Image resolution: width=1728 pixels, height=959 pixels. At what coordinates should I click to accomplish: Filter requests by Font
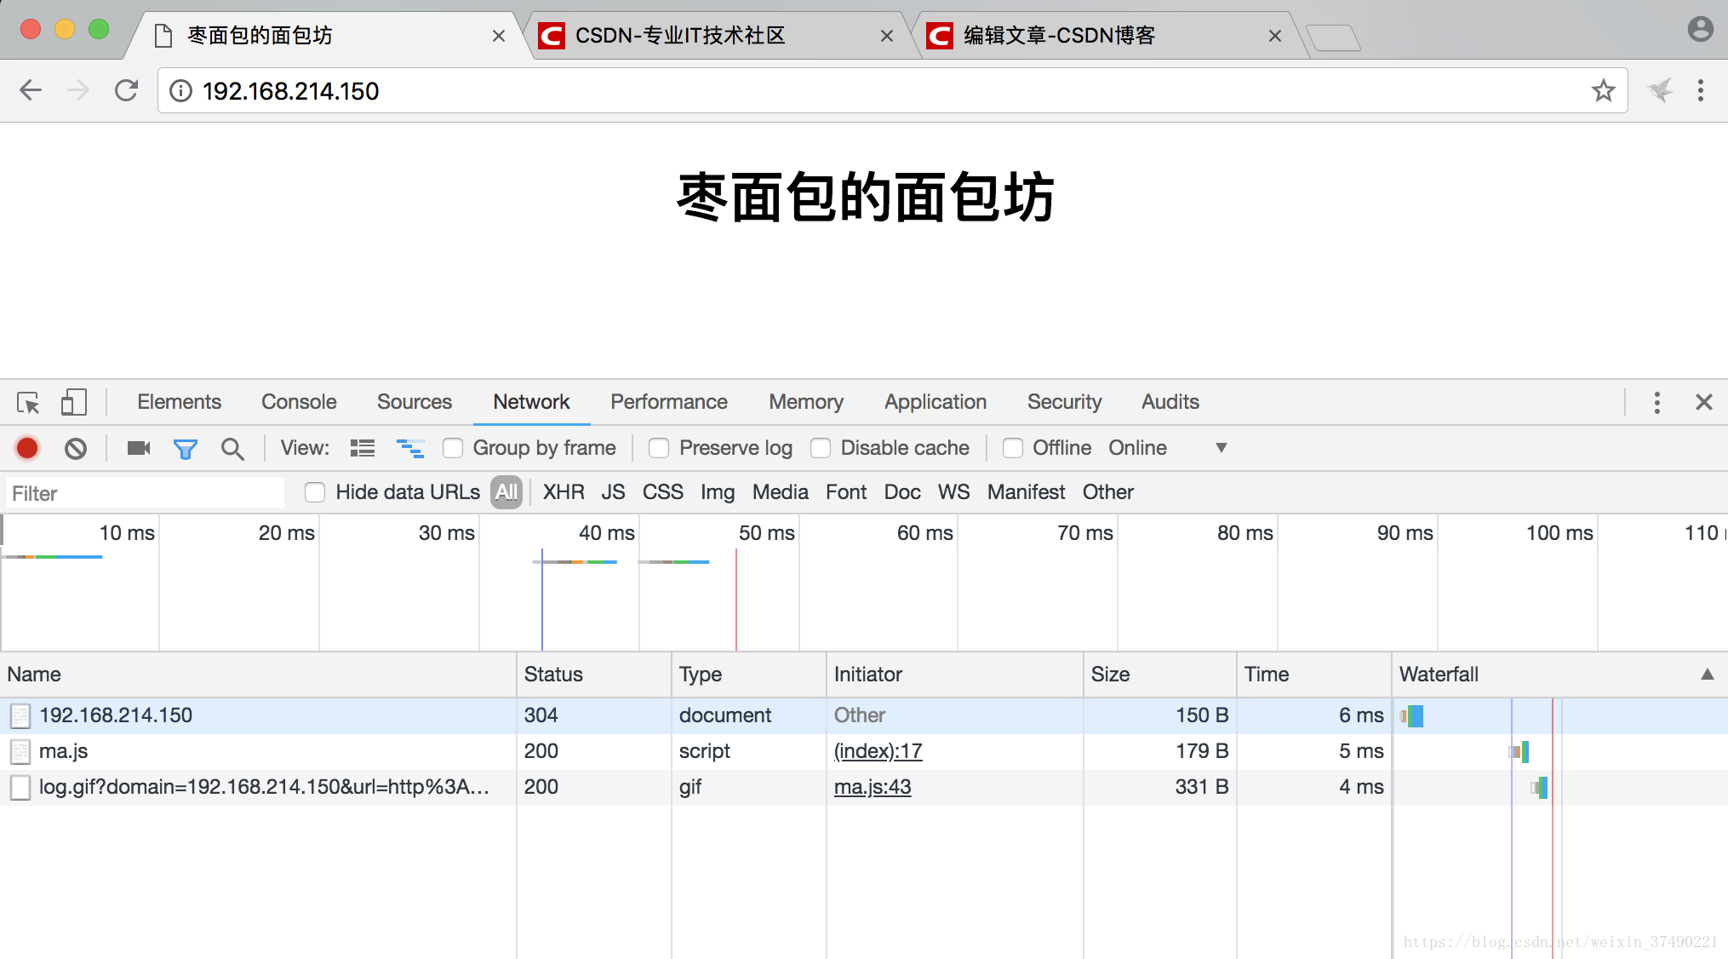(x=846, y=492)
